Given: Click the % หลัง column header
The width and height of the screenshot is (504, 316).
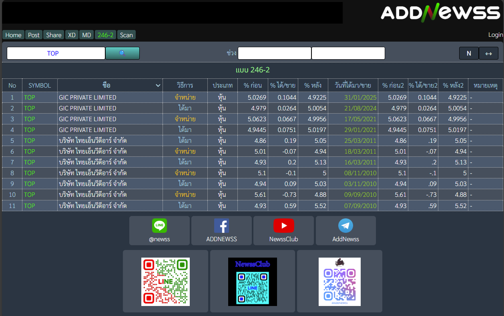Looking at the screenshot, I should [x=313, y=86].
